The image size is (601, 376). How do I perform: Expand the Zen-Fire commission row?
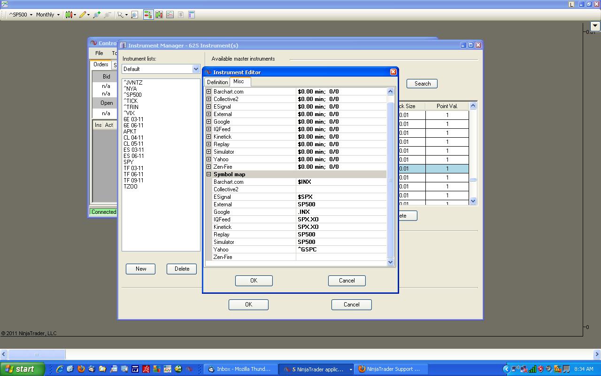208,167
